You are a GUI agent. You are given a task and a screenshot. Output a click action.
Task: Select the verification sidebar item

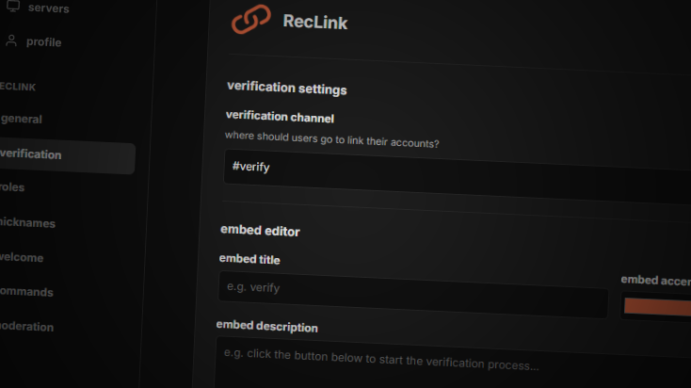67,155
